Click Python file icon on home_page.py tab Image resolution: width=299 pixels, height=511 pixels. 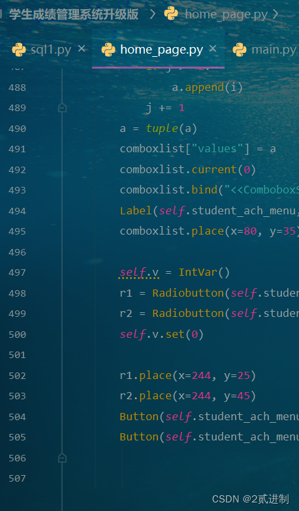108,50
